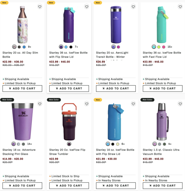The height and width of the screenshot is (191, 185).
Task: Wishlist the 16 oz. IceFlow Bottle
Action: tap(133, 104)
